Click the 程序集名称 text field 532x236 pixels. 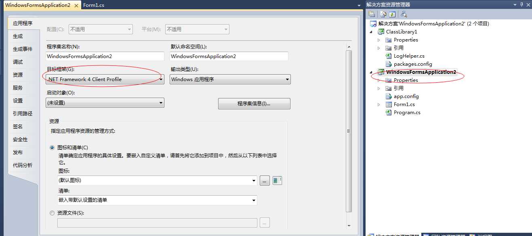(105, 56)
